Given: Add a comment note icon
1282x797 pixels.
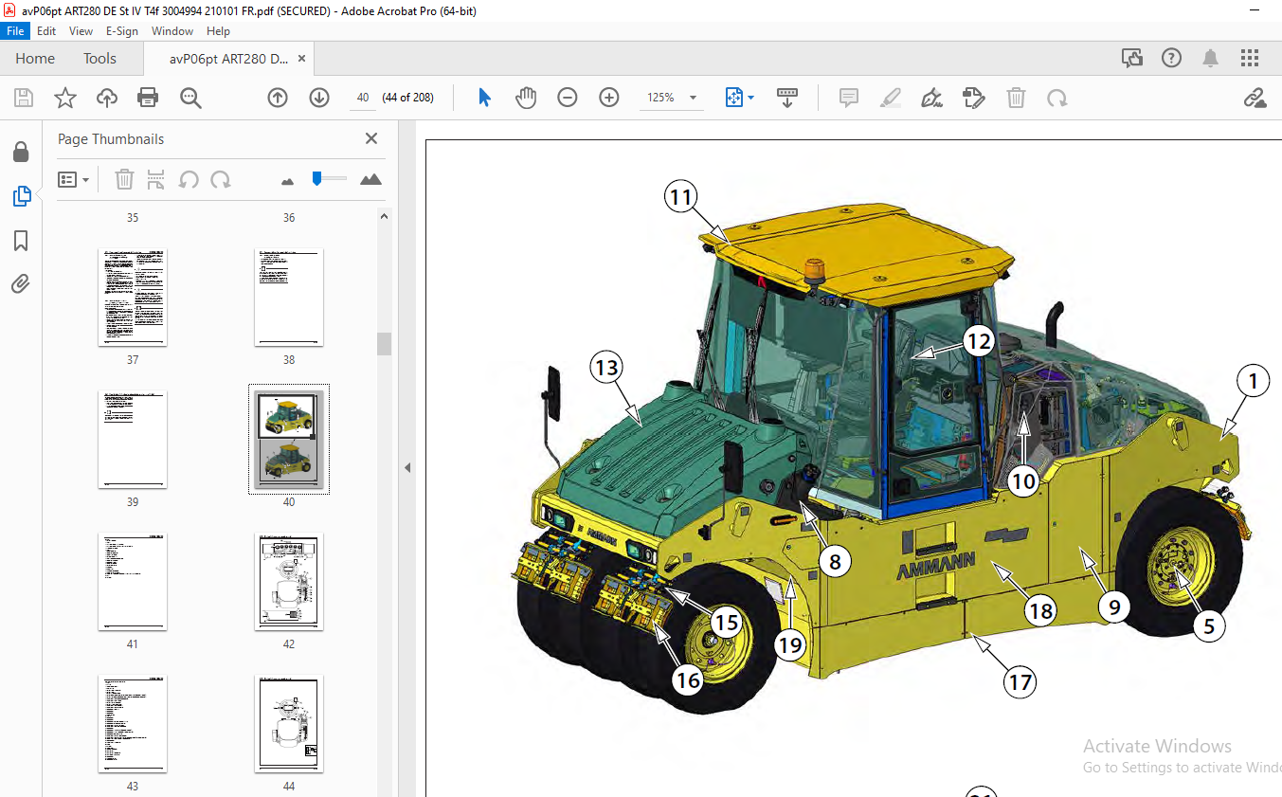Looking at the screenshot, I should (x=849, y=98).
